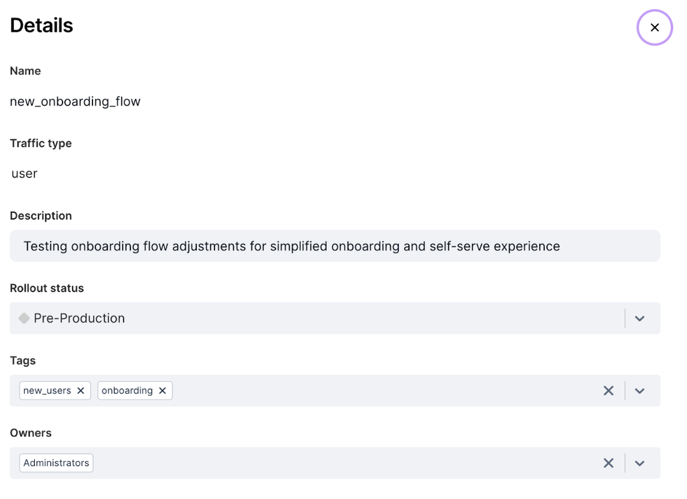Click the Pre-Production diamond status icon

(24, 318)
